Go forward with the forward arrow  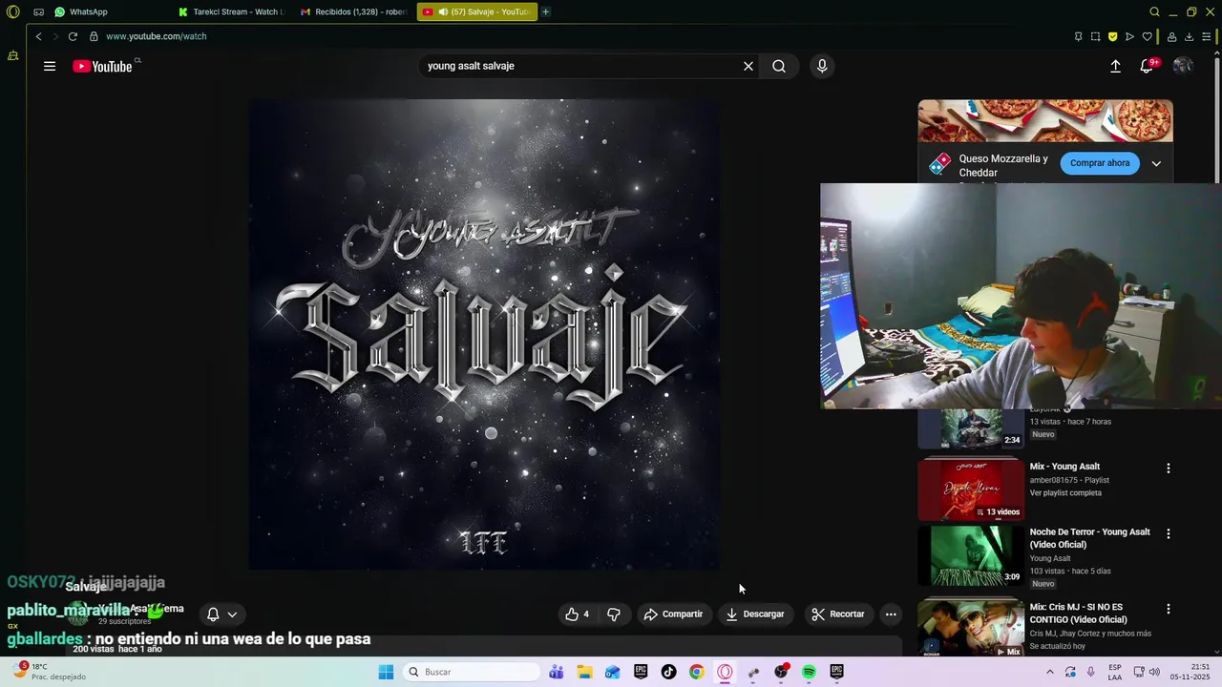coord(54,36)
